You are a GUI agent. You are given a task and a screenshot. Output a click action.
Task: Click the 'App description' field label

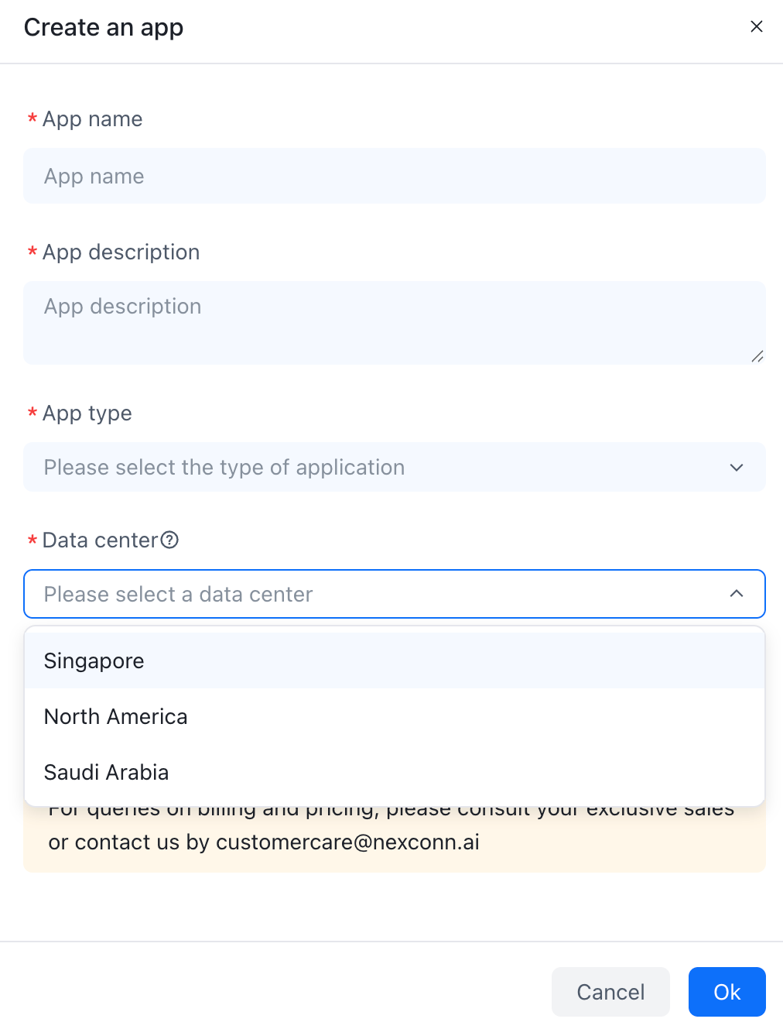pos(121,252)
